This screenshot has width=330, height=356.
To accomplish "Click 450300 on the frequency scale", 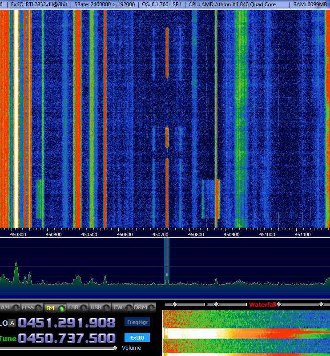I will pyautogui.click(x=18, y=235).
